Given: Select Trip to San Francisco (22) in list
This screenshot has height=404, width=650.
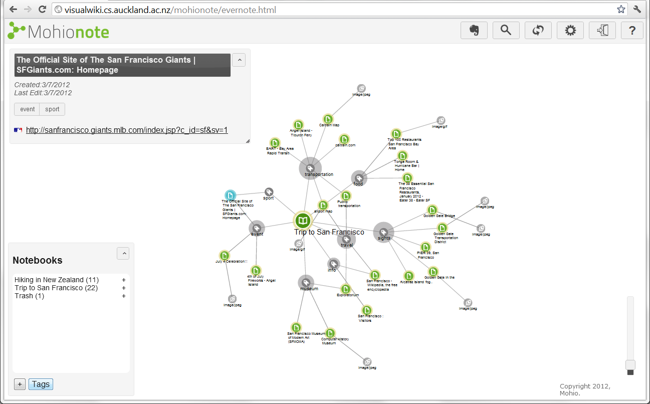Looking at the screenshot, I should tap(56, 288).
